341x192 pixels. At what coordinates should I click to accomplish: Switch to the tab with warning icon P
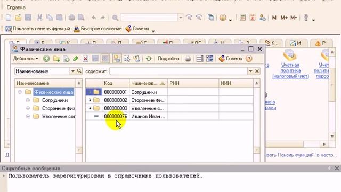321,43
